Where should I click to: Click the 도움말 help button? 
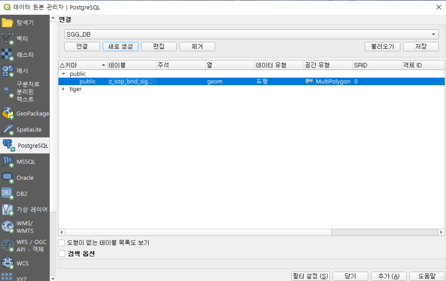click(x=427, y=276)
